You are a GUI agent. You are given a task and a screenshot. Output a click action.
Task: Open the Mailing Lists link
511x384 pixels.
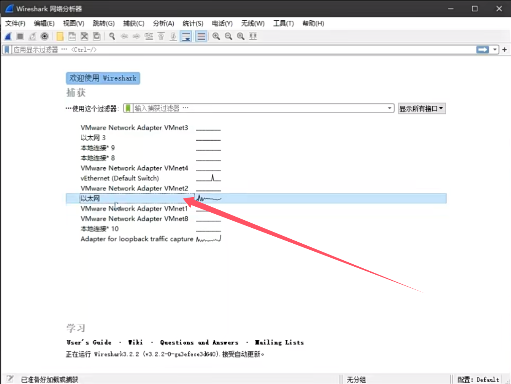(x=279, y=342)
